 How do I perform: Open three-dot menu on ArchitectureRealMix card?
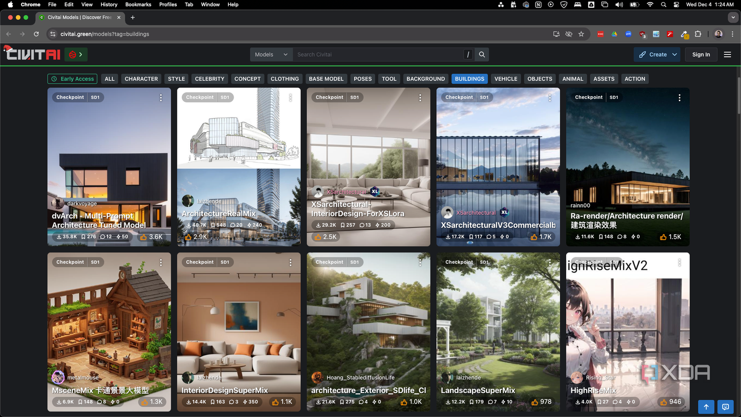tap(290, 98)
